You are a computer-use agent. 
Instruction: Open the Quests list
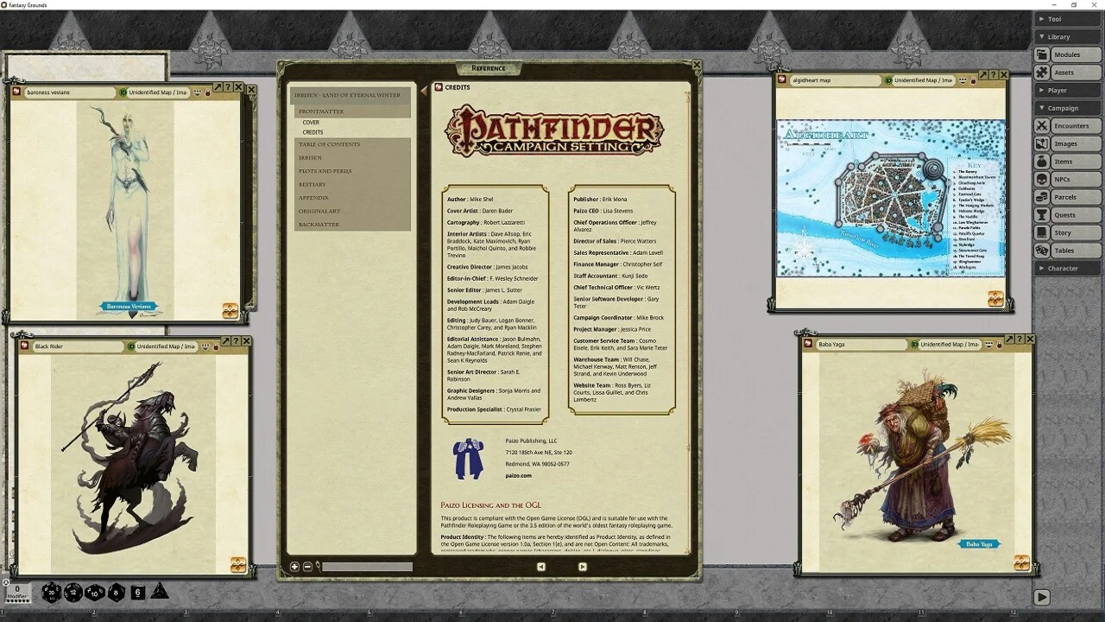click(x=1067, y=215)
